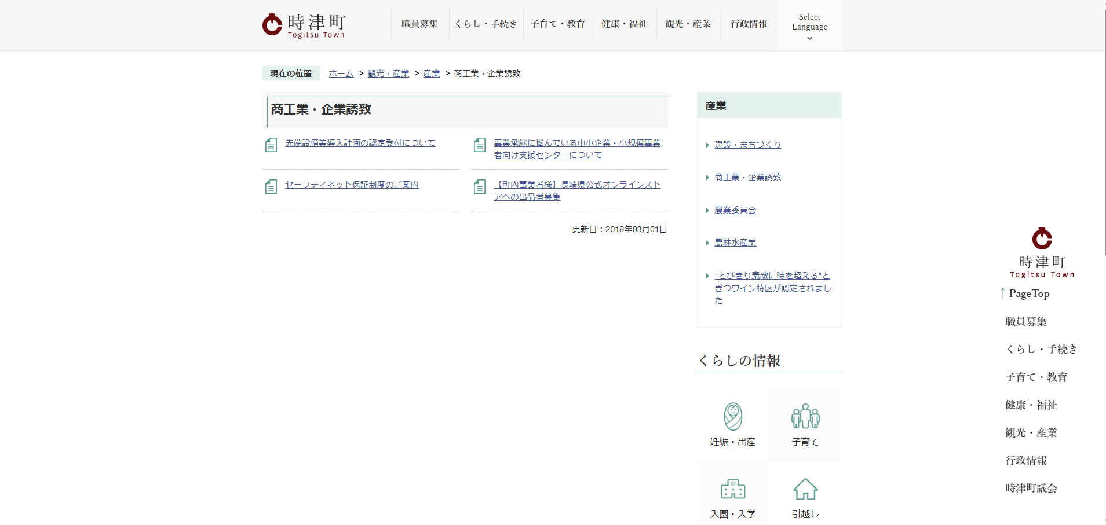This screenshot has height=525, width=1106.
Task: Click document icon beside 先端設備等導入計画 link
Action: point(271,145)
